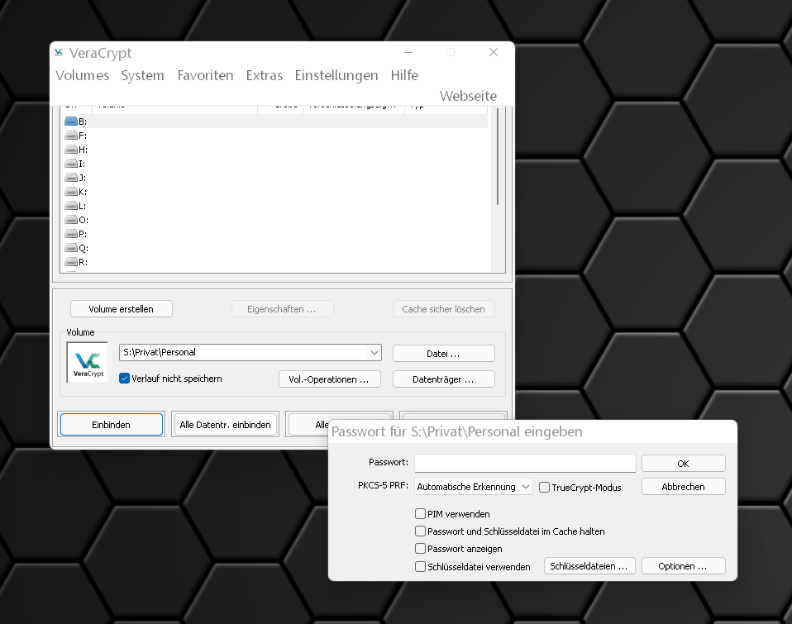
Task: Select drive O: icon in list
Action: [71, 220]
